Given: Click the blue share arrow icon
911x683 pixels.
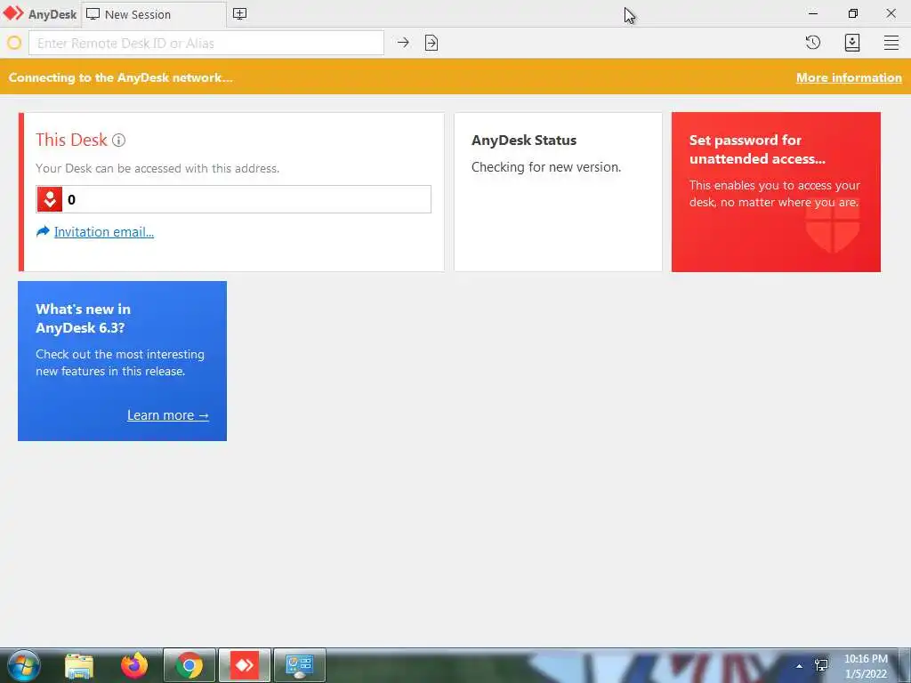Looking at the screenshot, I should point(43,232).
